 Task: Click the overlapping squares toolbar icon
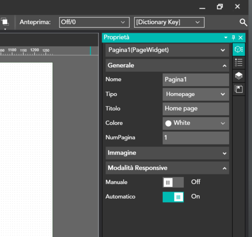(5, 22)
